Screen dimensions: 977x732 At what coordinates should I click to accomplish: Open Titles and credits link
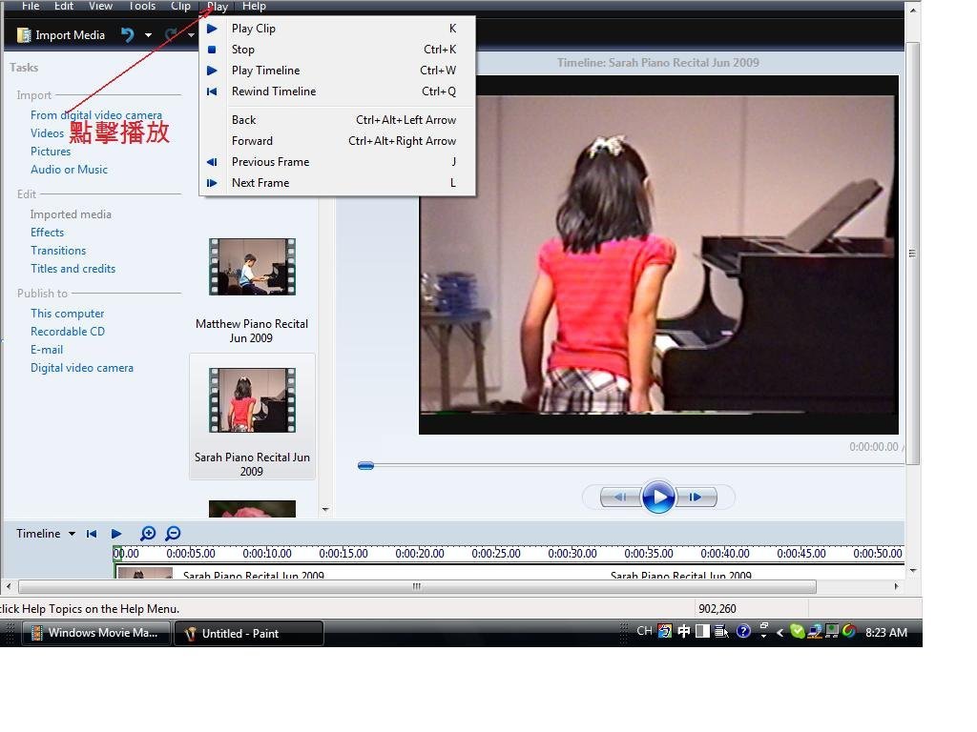coord(73,269)
